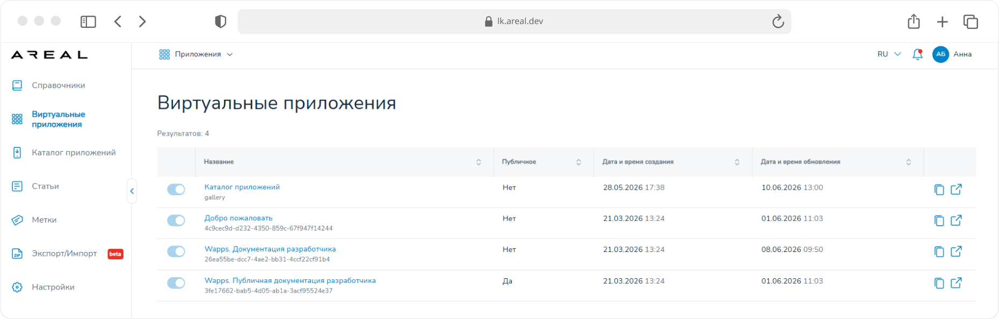999x319 pixels.
Task: Collapse the left sidebar panel
Action: point(132,191)
